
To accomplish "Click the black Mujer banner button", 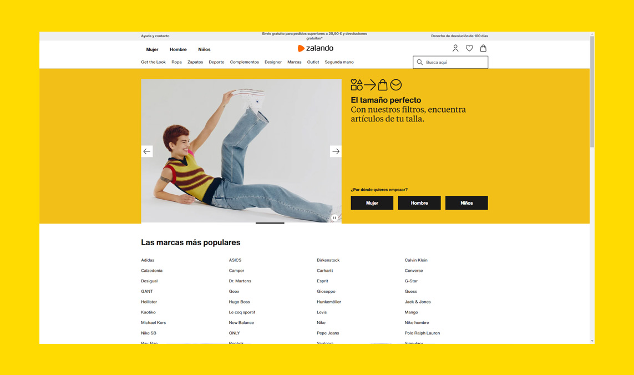I will [x=372, y=202].
